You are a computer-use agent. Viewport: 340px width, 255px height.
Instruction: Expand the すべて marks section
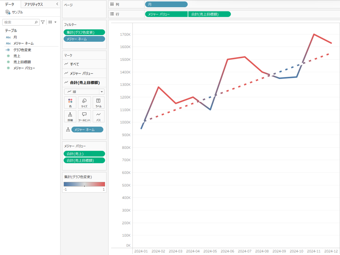click(x=75, y=64)
